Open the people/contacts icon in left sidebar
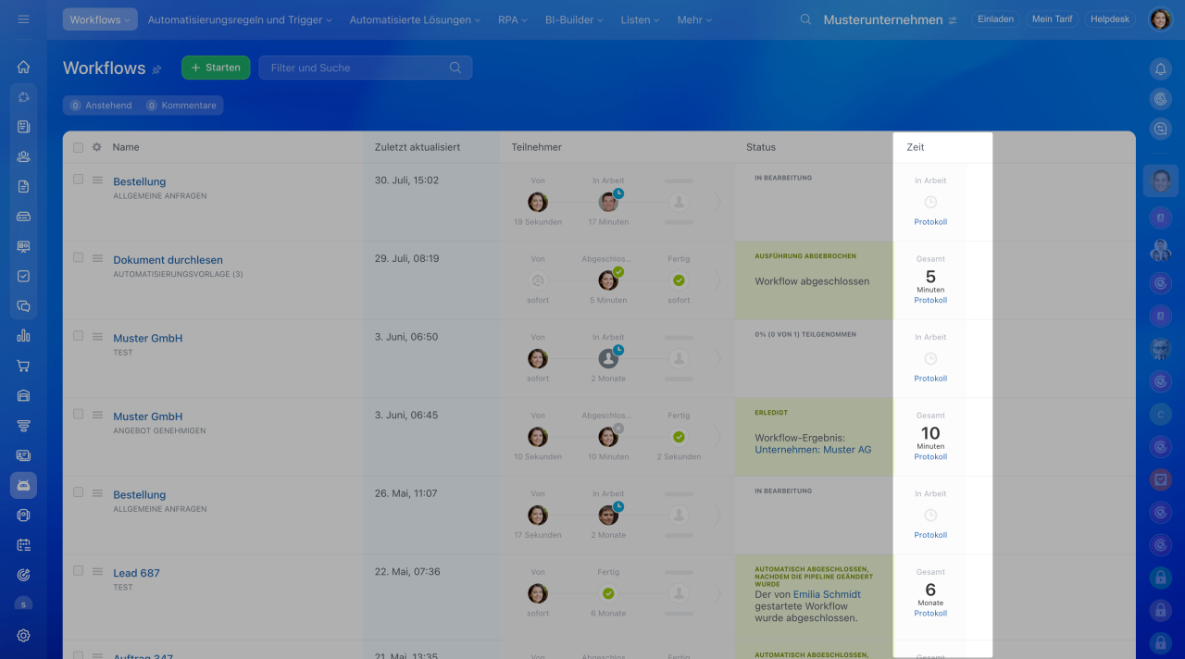The width and height of the screenshot is (1185, 659). click(x=23, y=156)
